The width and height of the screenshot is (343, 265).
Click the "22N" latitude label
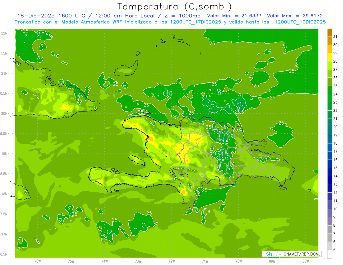point(5,33)
